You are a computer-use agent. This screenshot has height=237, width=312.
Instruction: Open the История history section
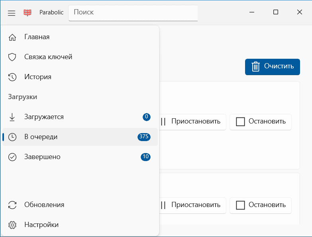(37, 77)
